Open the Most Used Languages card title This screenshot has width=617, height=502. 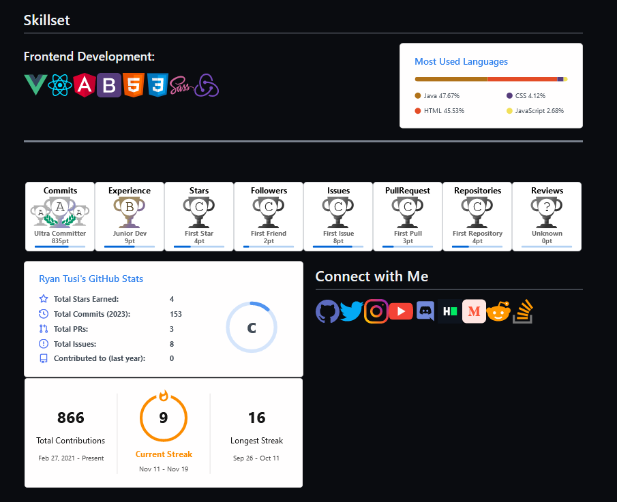point(461,62)
